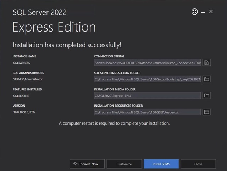The height and width of the screenshot is (171, 227).
Task: Open the installation media folder
Action: (x=206, y=96)
